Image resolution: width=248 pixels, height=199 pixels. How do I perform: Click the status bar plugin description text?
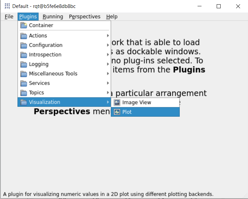108,194
